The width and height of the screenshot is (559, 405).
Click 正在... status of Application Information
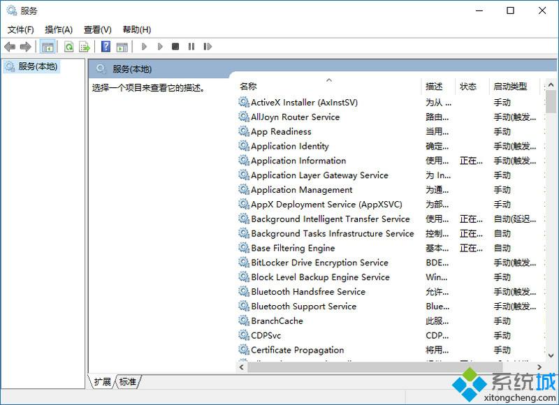pos(471,161)
